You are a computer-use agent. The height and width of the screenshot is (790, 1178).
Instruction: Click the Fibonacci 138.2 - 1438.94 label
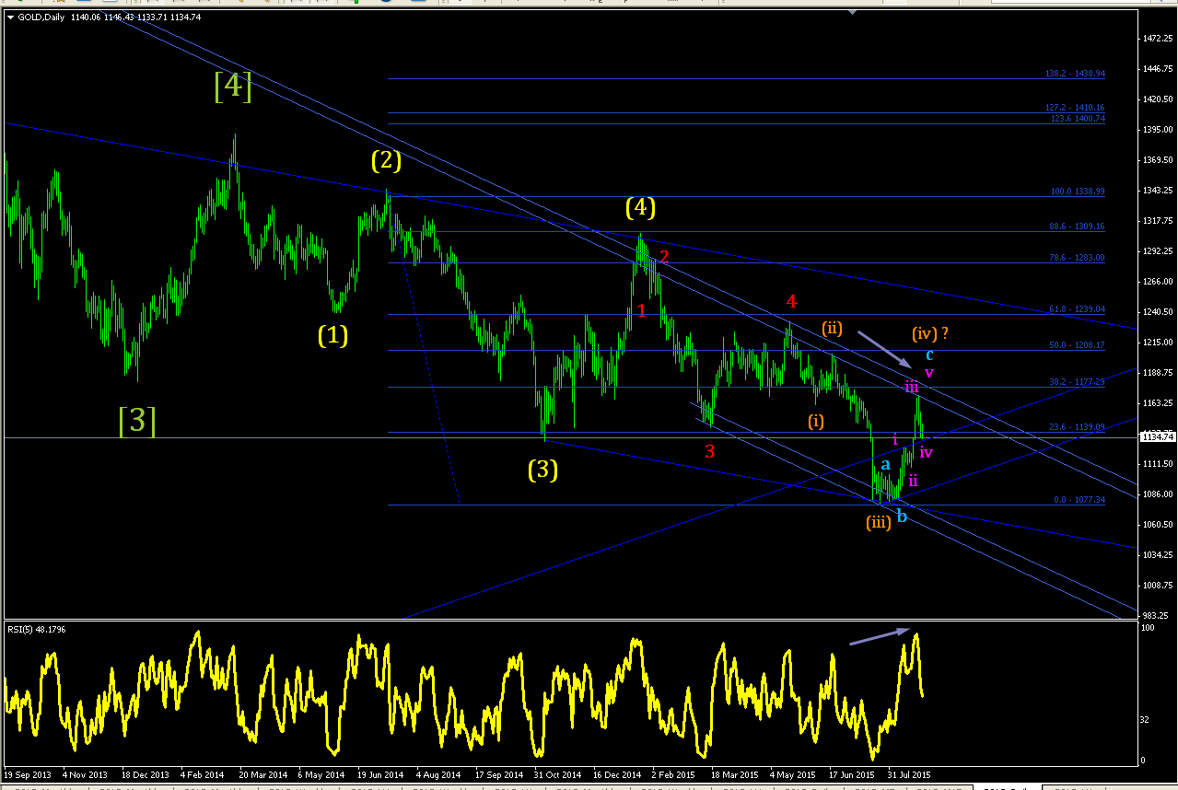1074,74
